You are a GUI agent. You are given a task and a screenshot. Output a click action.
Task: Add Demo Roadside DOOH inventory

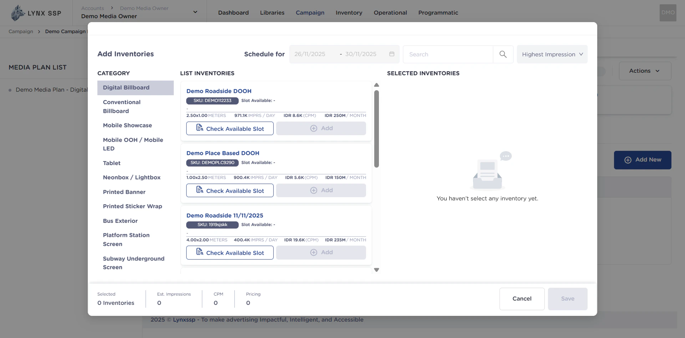[321, 128]
